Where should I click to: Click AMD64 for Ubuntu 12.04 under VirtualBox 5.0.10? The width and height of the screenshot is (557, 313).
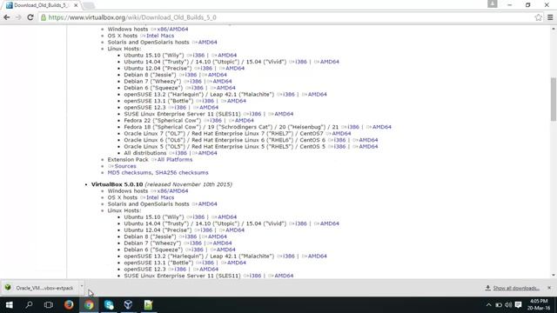(235, 230)
